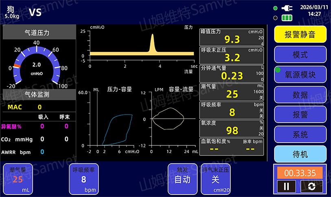The height and width of the screenshot is (197, 331).
Task: Click the AWRR bpm value 0
Action: point(42,152)
